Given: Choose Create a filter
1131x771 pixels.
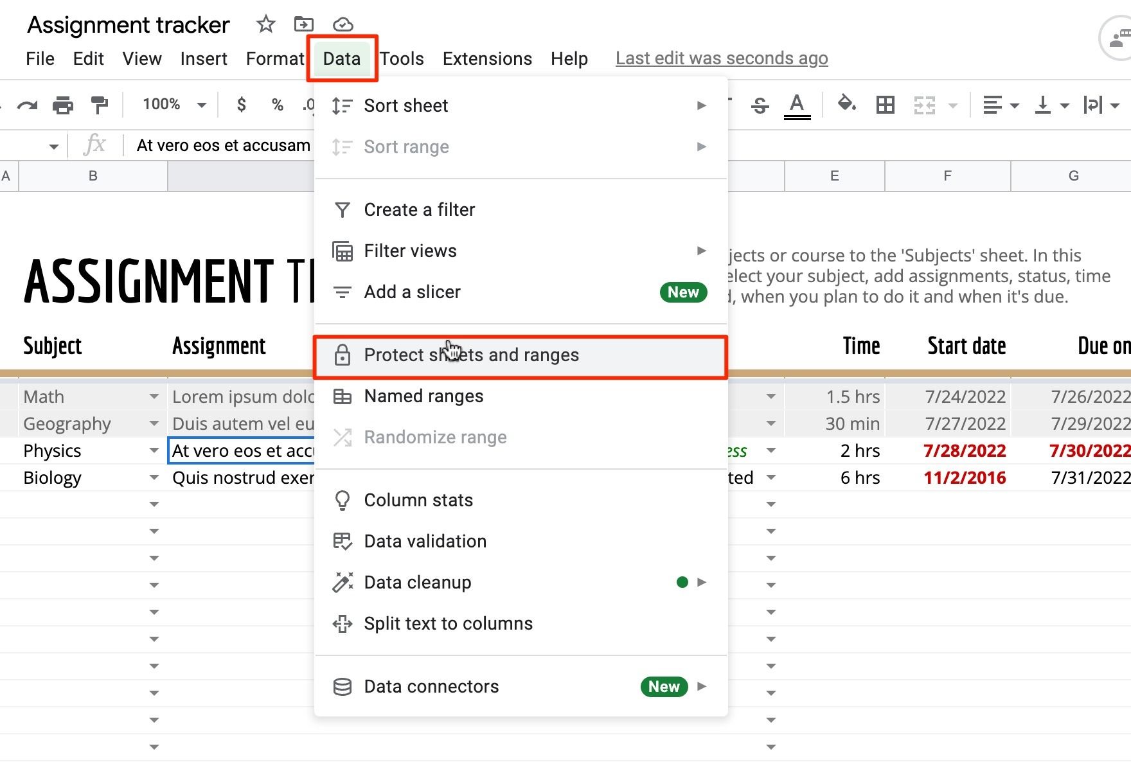Looking at the screenshot, I should 521,209.
